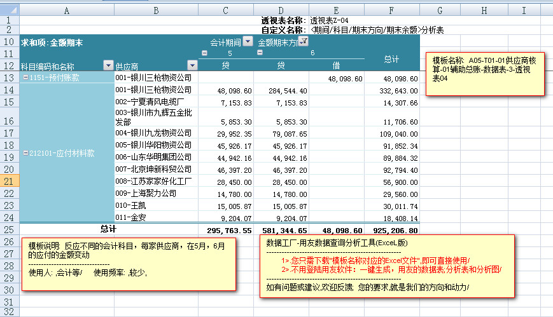Select column G header
The width and height of the screenshot is (553, 317).
(440, 11)
